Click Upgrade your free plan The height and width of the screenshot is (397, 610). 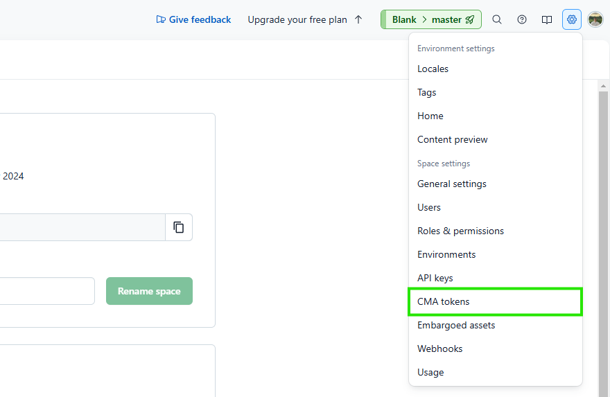305,19
